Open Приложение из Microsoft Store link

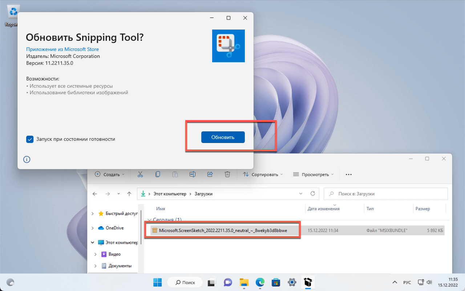tap(62, 49)
